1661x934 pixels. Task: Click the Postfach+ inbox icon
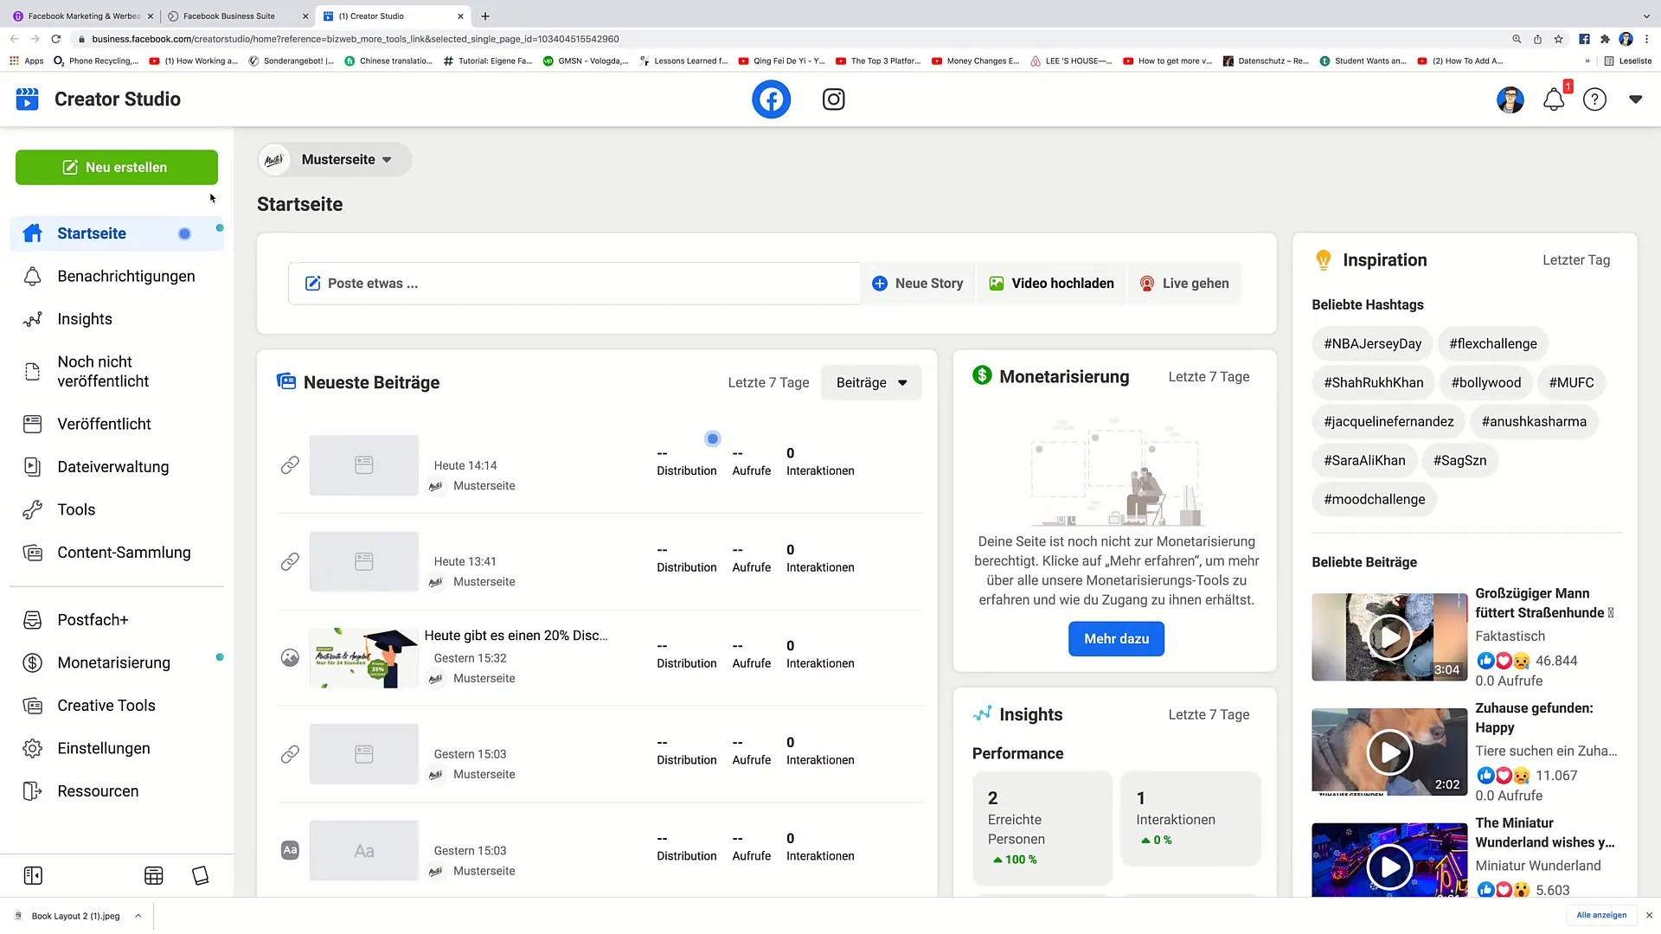(x=33, y=620)
